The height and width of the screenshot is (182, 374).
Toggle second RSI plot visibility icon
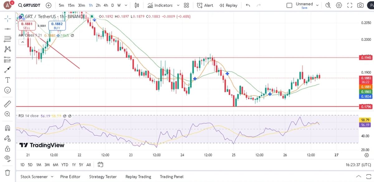coord(70,116)
